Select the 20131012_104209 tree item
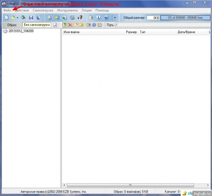 pos(21,31)
